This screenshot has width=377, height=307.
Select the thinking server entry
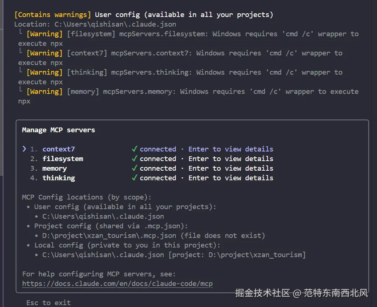click(59, 178)
